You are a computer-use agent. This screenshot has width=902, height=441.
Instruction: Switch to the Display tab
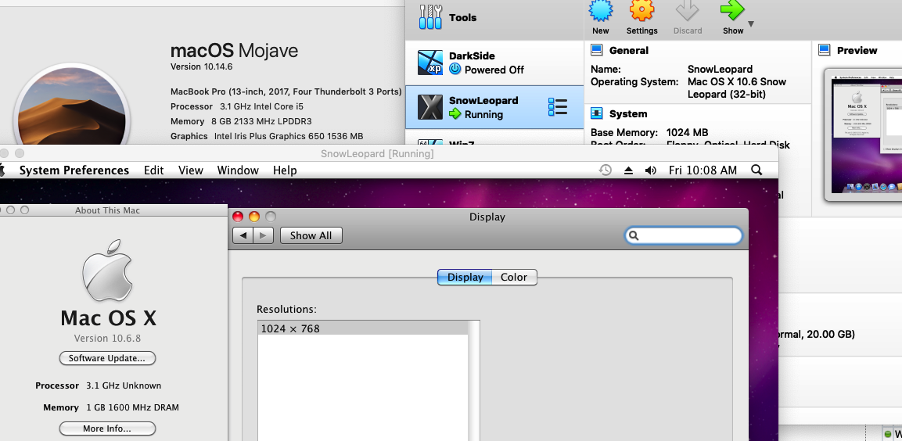coord(465,277)
